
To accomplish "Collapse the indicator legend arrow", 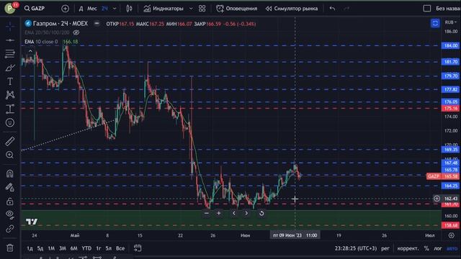I will 30,51.
